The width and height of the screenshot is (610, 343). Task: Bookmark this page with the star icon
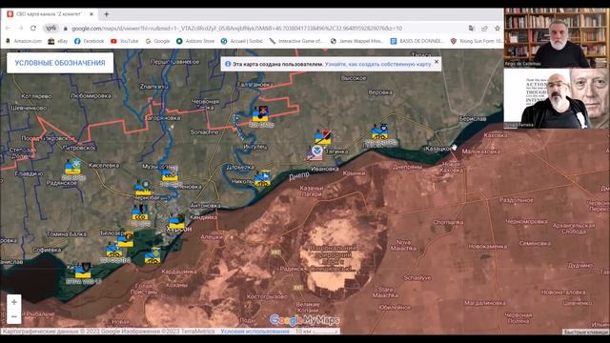(x=498, y=29)
